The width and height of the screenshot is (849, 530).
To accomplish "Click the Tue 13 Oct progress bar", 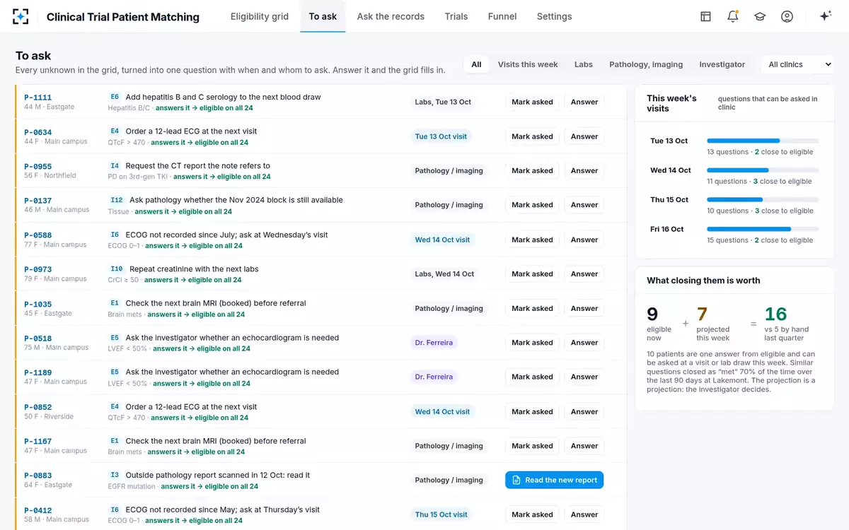I will coord(763,141).
